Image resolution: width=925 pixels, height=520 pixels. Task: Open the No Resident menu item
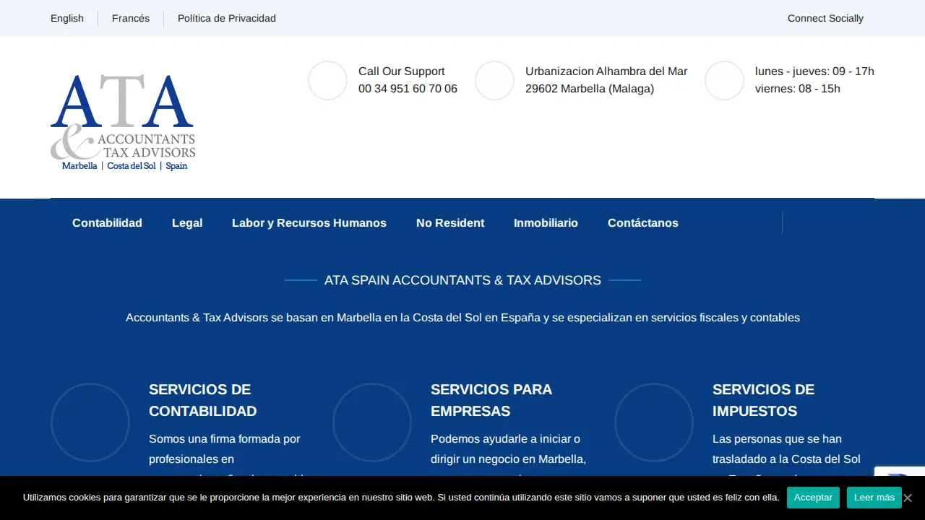(x=450, y=223)
